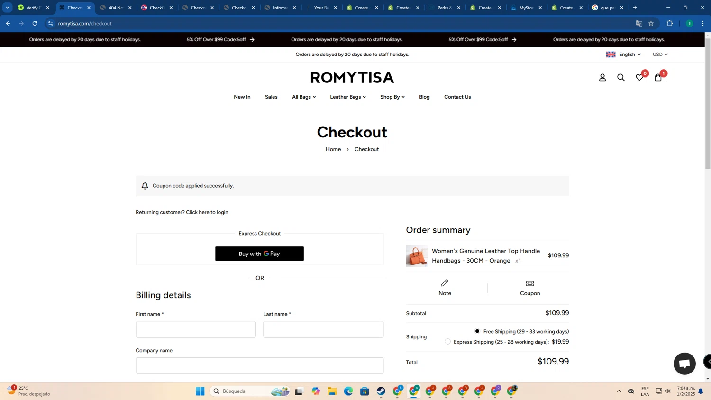Show hidden system tray icons
Screen dimensions: 711x400
619,391
